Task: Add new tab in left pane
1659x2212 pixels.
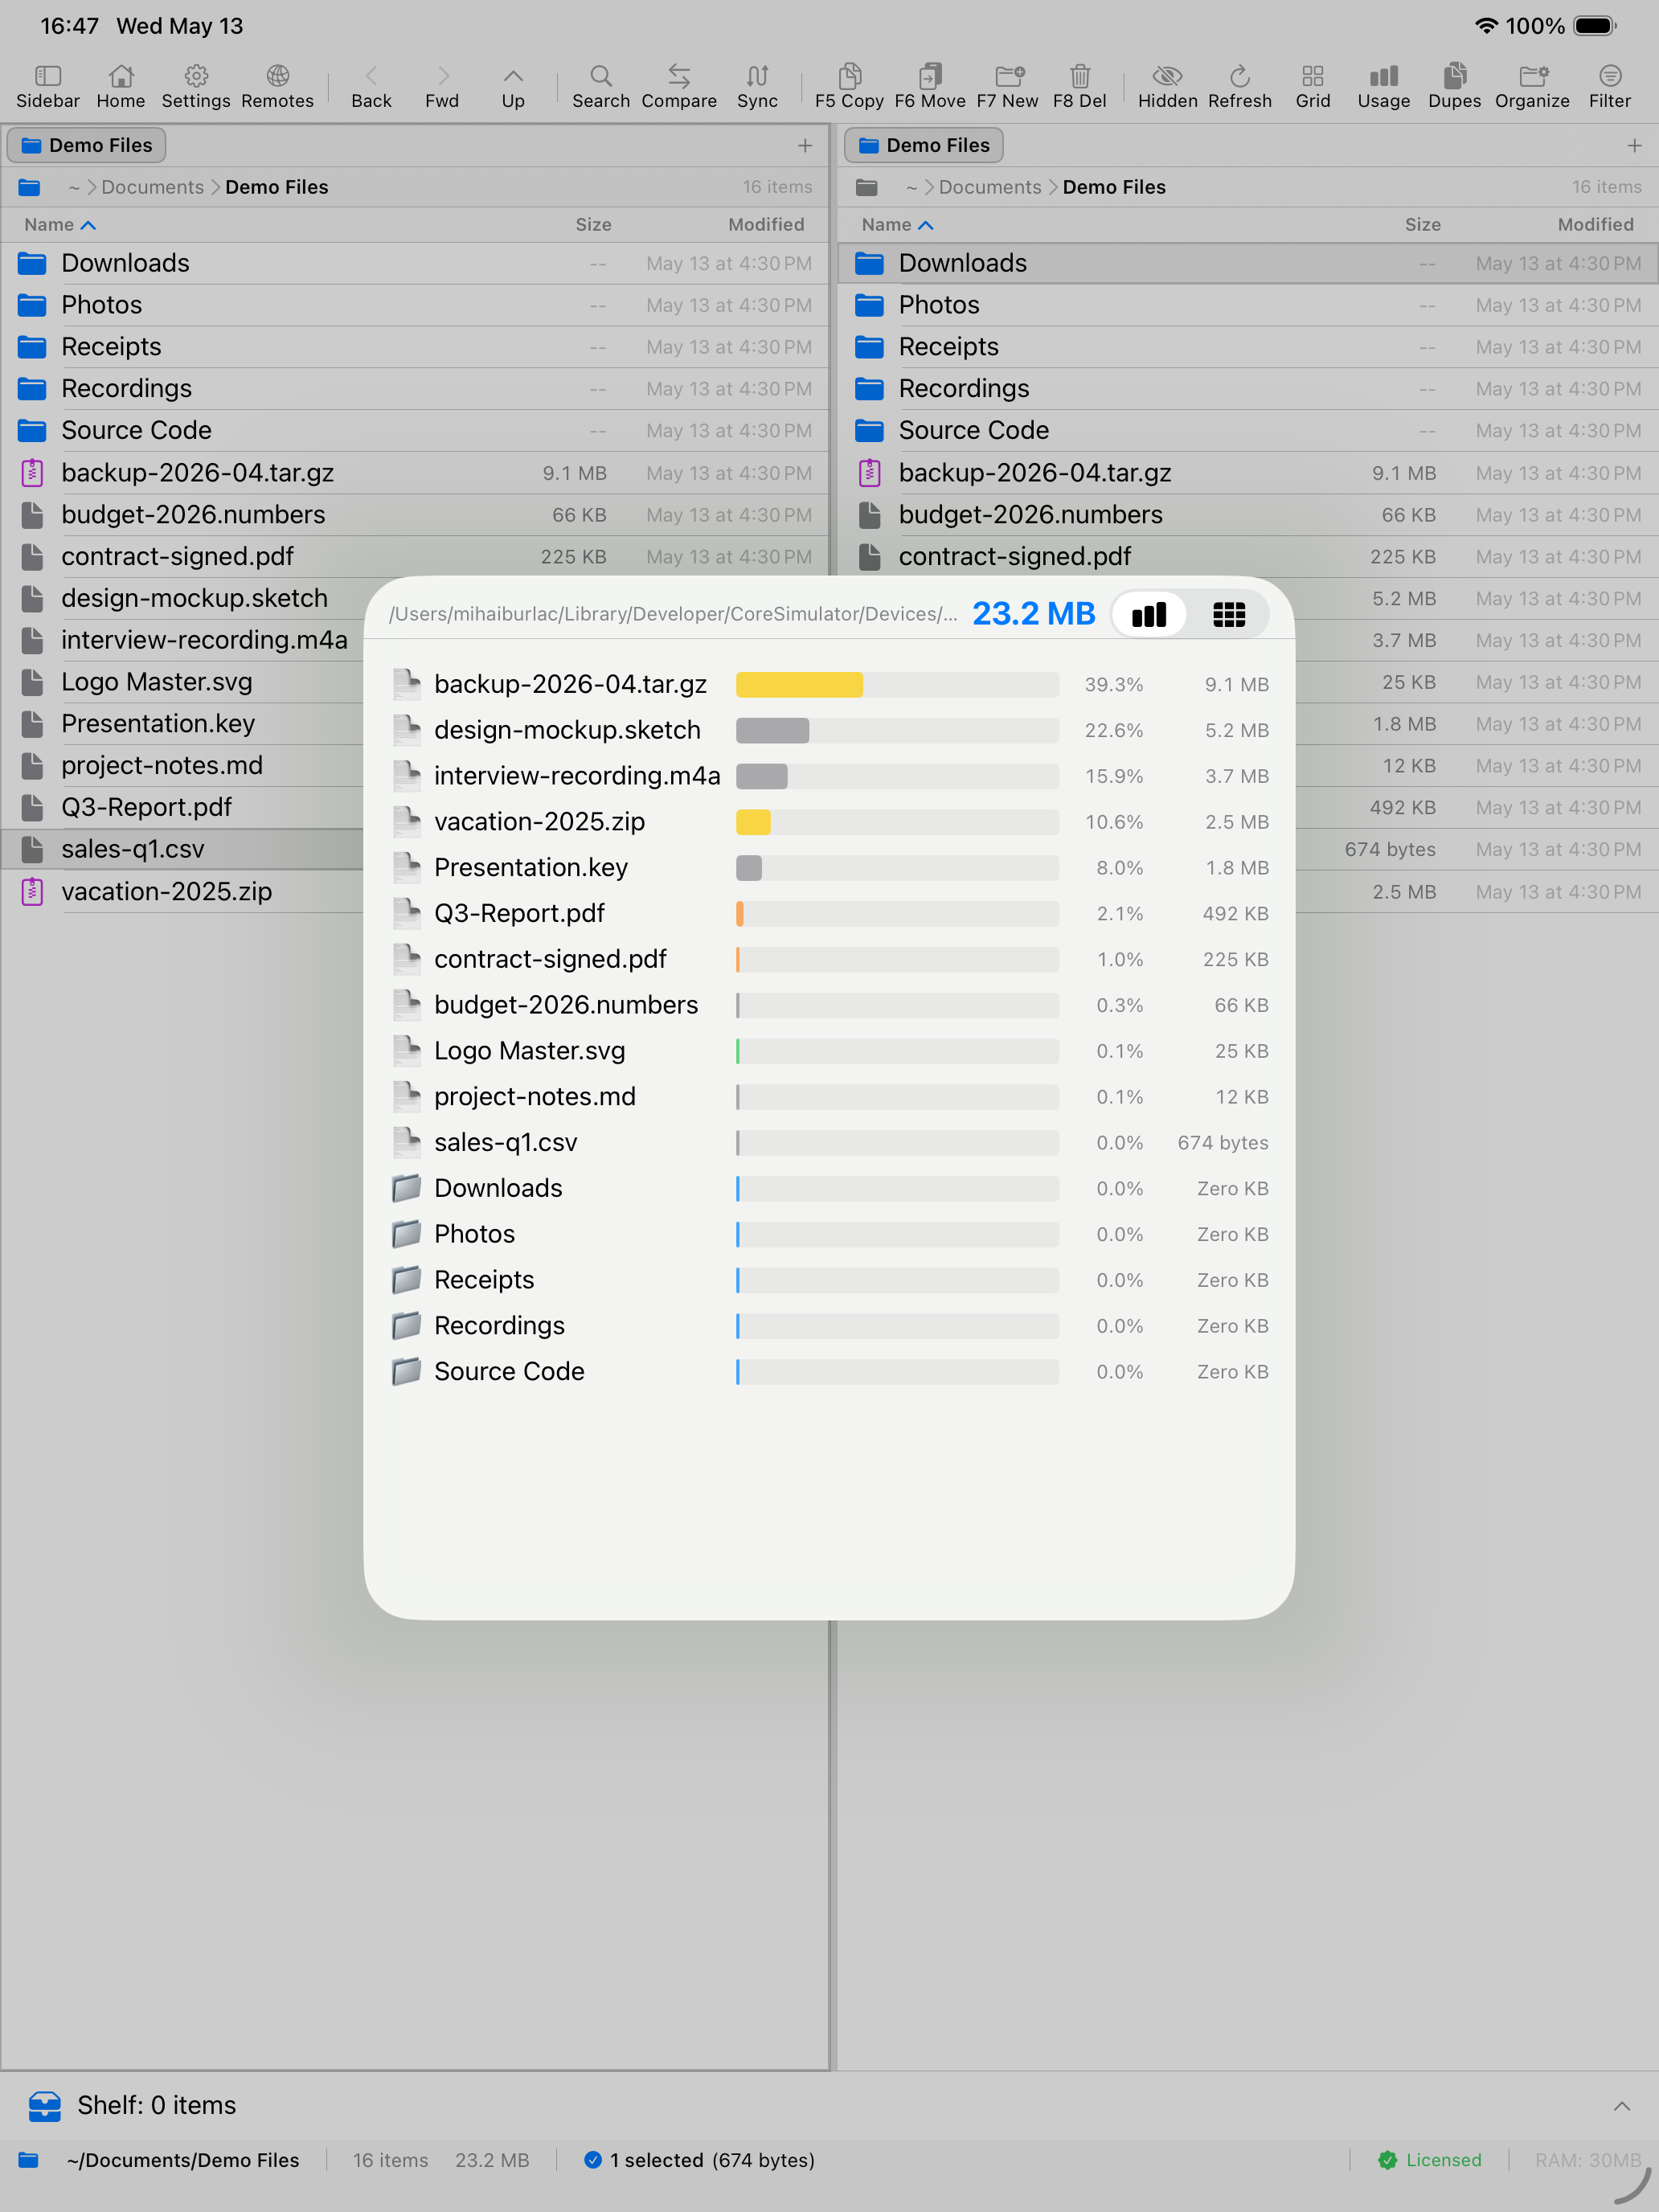Action: [x=805, y=146]
